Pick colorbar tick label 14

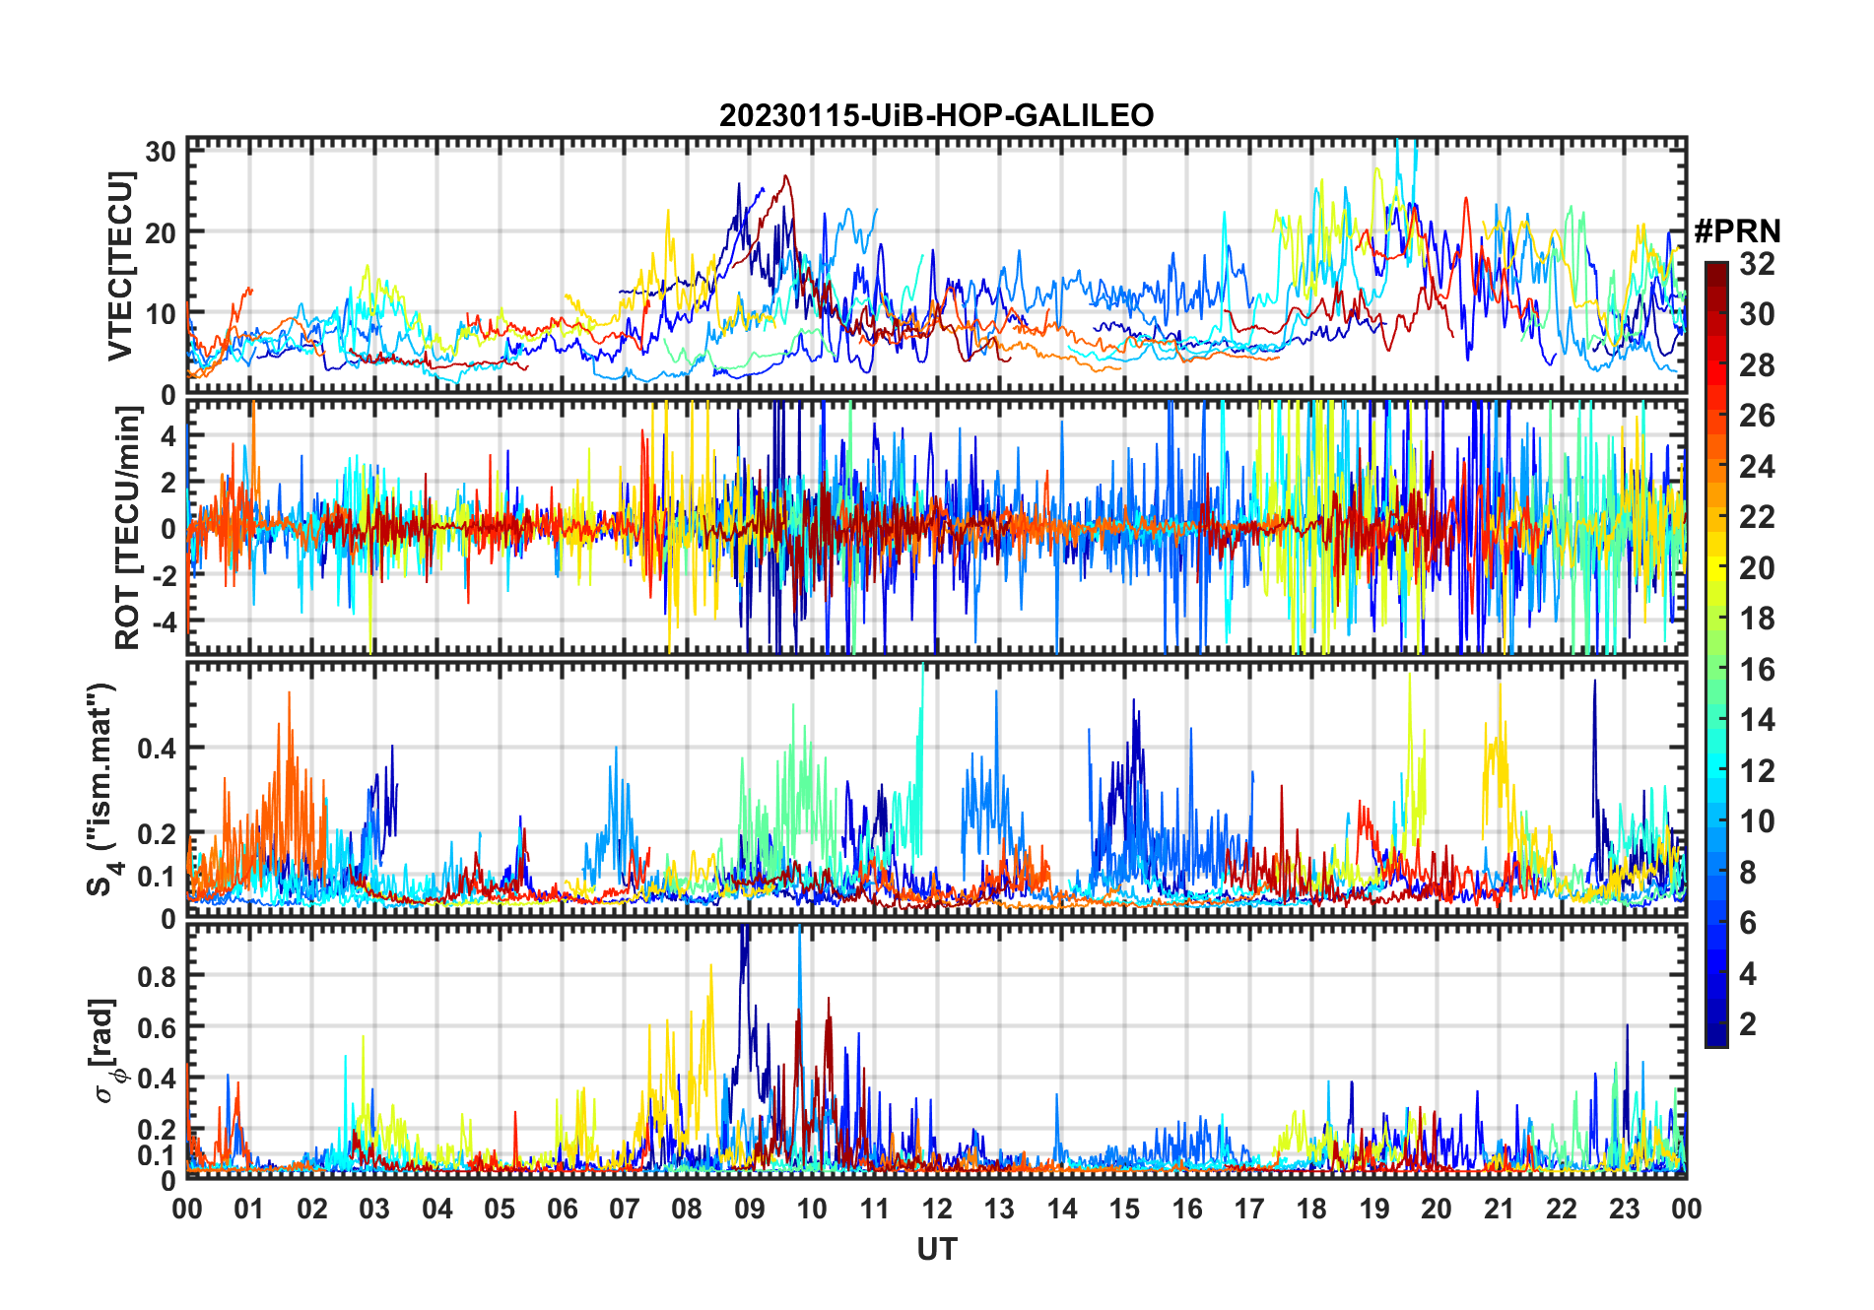pos(1757,720)
